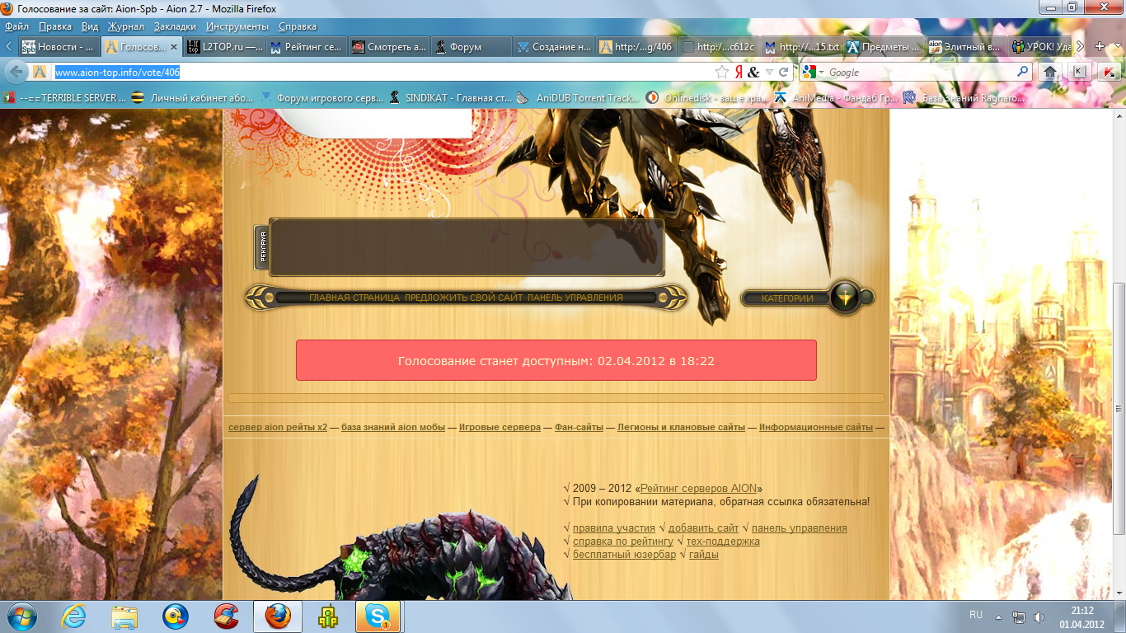Launch Internet Explorer from the taskbar

(x=74, y=616)
